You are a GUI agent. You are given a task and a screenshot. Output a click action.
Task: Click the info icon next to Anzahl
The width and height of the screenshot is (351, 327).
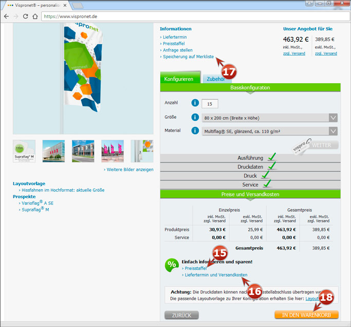(x=195, y=103)
